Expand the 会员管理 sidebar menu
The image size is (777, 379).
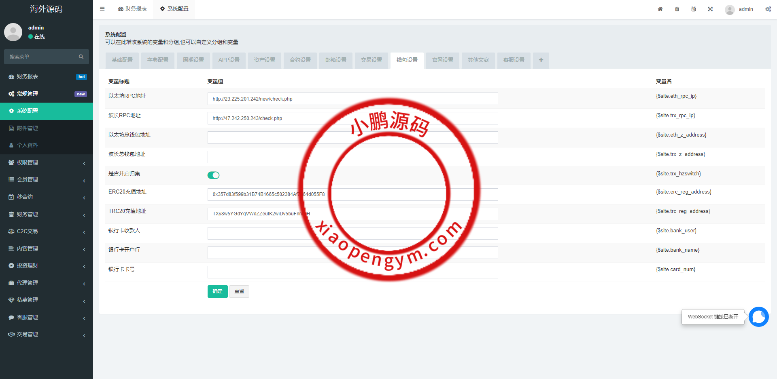point(47,179)
